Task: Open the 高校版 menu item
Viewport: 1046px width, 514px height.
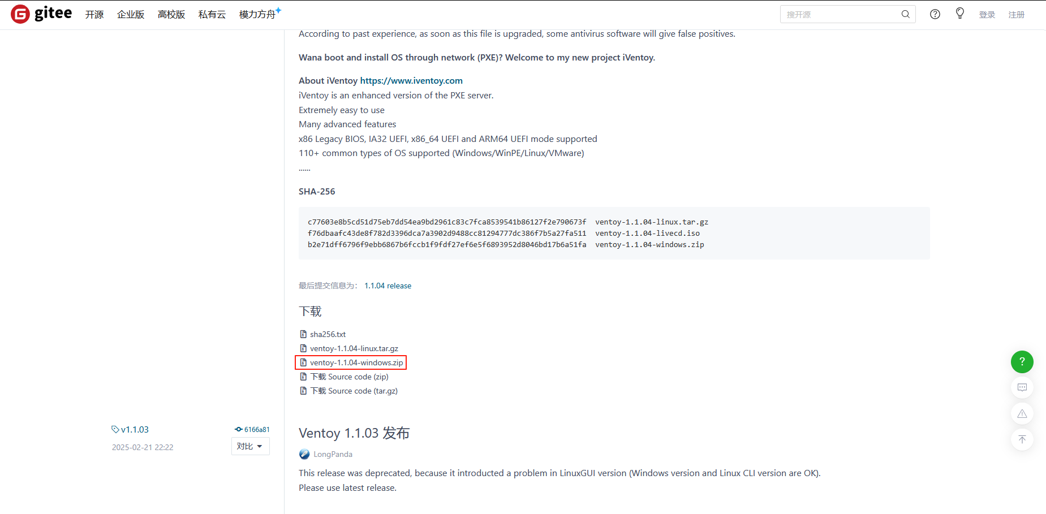Action: coord(171,15)
